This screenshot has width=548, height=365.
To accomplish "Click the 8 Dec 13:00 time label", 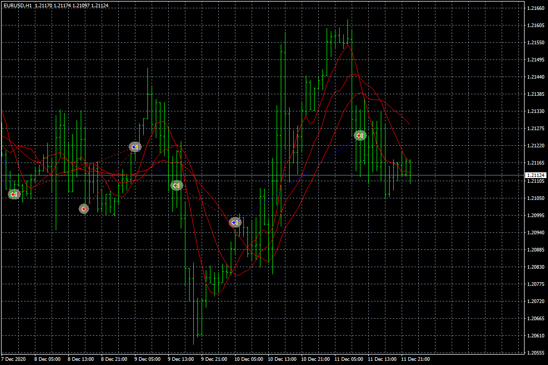I will point(81,359).
